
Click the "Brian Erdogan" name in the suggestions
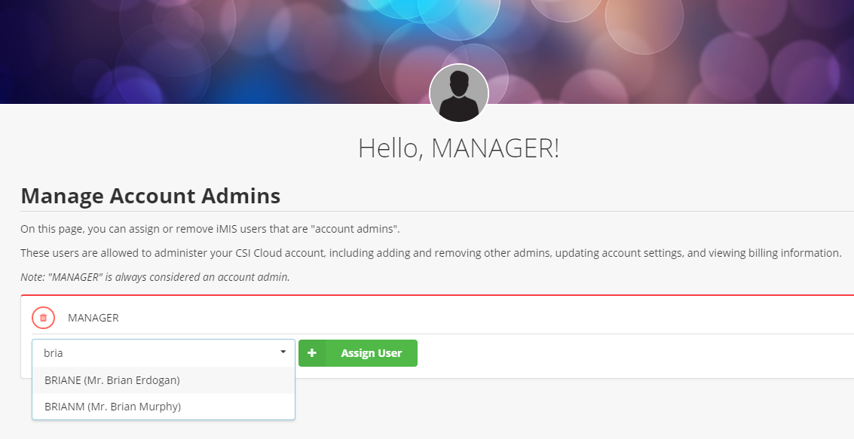(x=145, y=380)
